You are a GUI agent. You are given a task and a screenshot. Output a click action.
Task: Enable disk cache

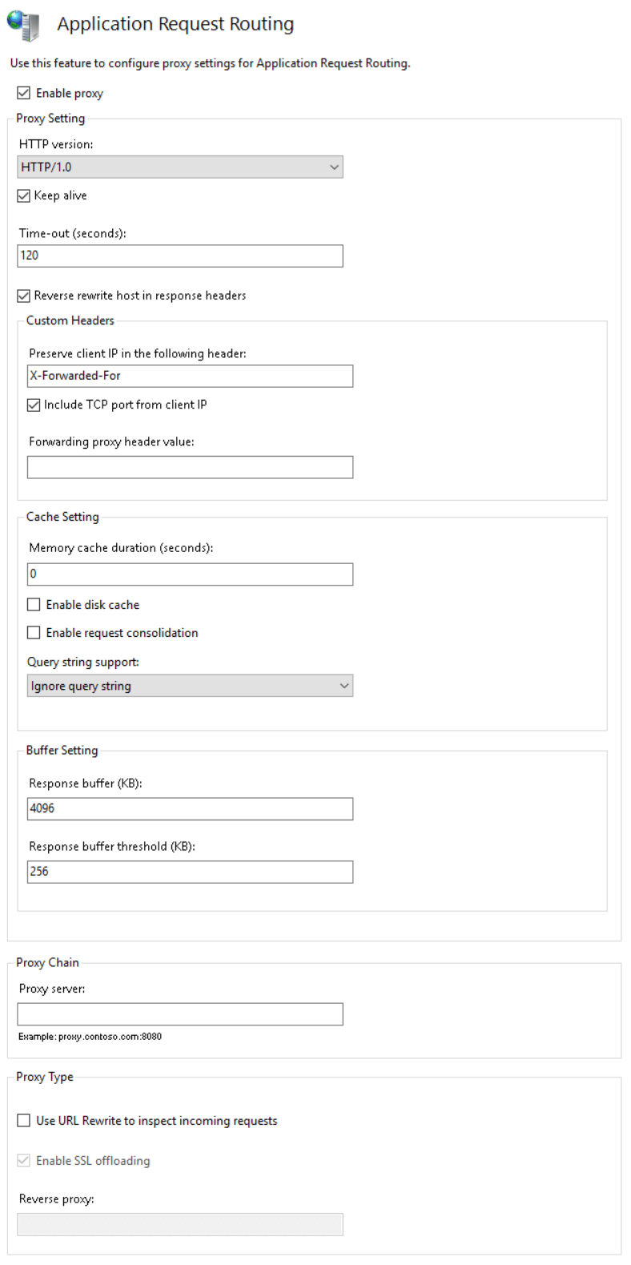(x=33, y=604)
